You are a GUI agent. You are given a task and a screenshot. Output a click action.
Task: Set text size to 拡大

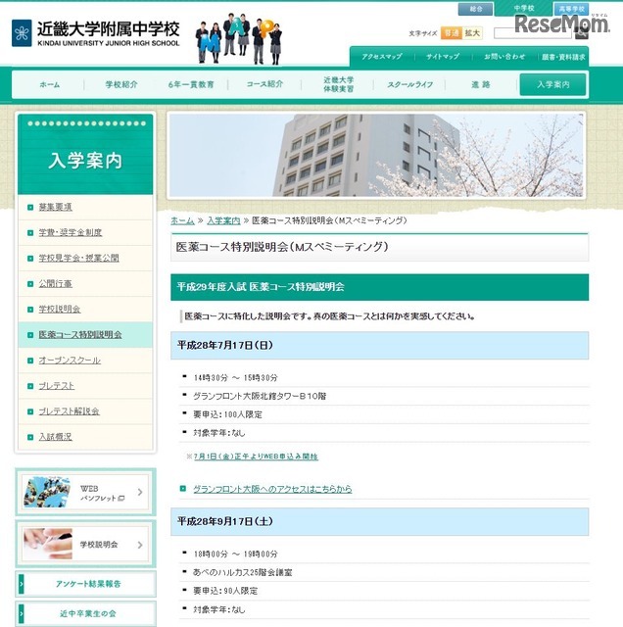[x=472, y=33]
